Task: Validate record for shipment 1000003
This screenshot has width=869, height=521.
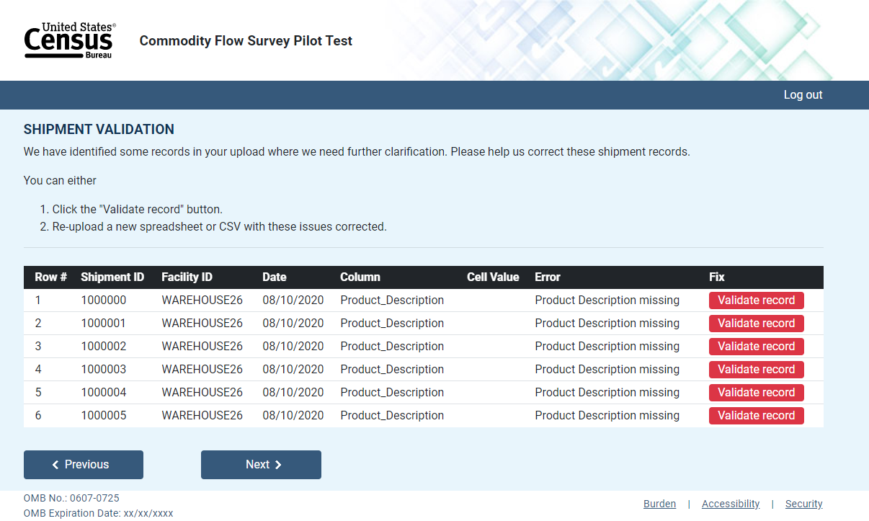Action: (x=756, y=370)
